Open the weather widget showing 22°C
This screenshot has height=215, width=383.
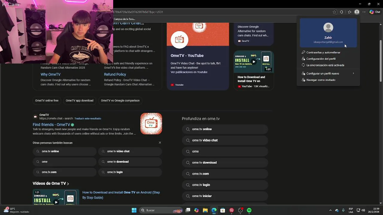click(16, 210)
